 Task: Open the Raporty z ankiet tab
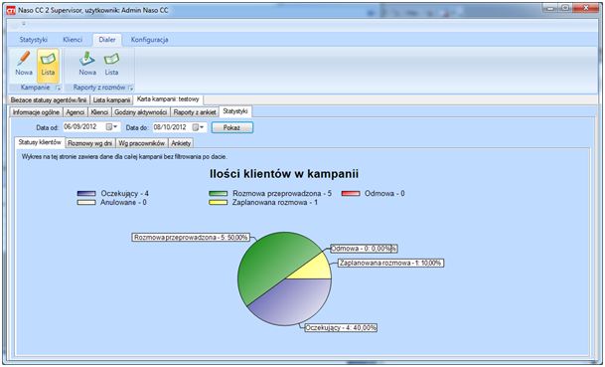point(195,112)
